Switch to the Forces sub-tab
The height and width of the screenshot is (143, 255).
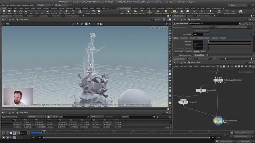[x=203, y=52]
